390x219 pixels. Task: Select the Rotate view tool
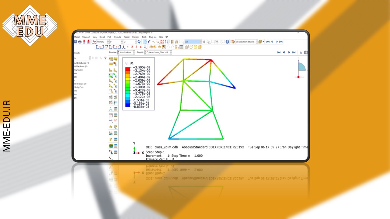pos(149,42)
